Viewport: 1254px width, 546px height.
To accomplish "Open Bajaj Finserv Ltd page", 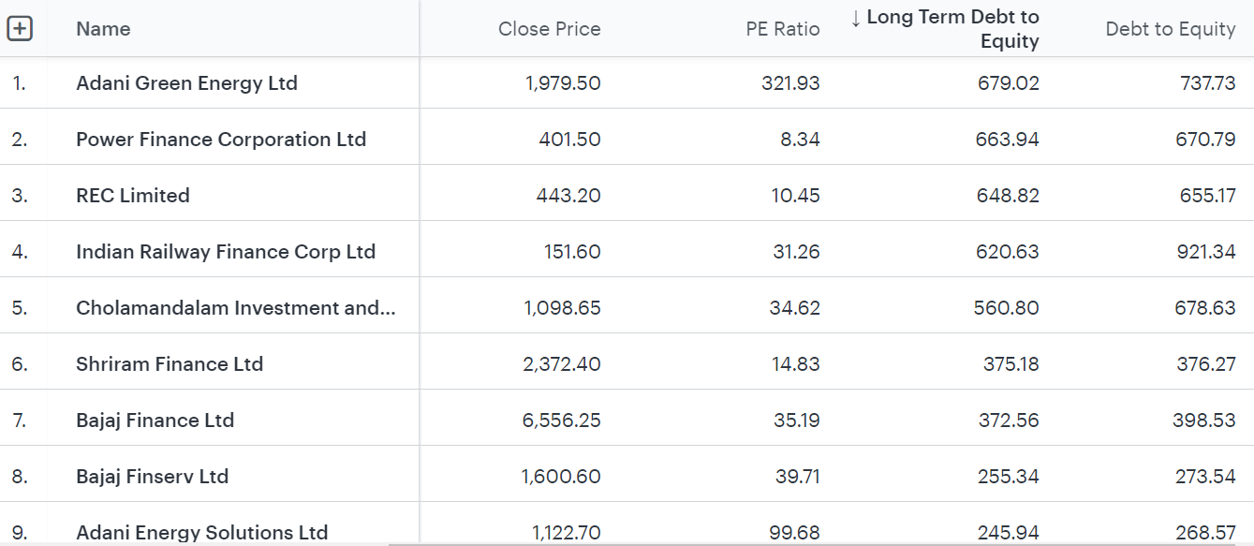I will point(152,477).
